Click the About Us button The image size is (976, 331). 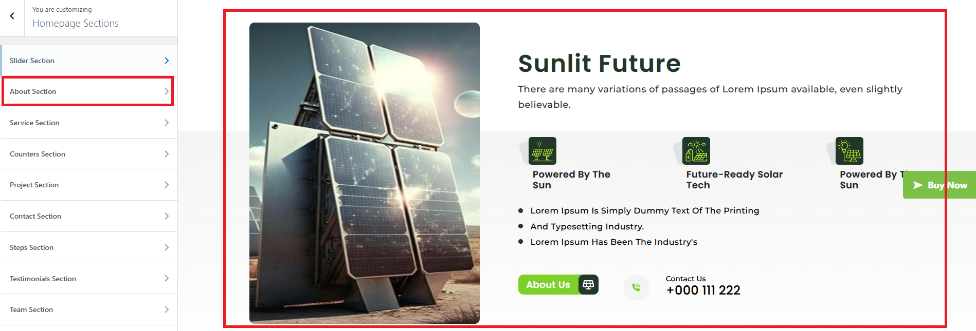[558, 285]
